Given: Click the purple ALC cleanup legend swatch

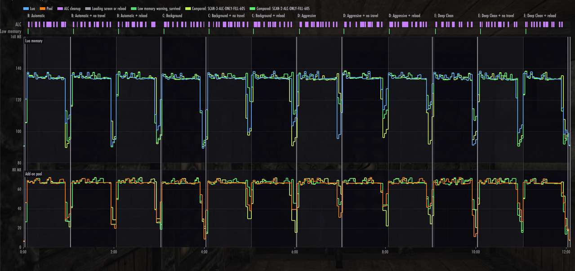Looking at the screenshot, I should click(x=61, y=9).
